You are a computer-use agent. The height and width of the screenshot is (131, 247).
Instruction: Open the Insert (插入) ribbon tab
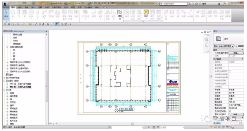coord(33,7)
